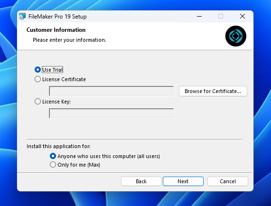Click the license certificate path field

point(112,91)
